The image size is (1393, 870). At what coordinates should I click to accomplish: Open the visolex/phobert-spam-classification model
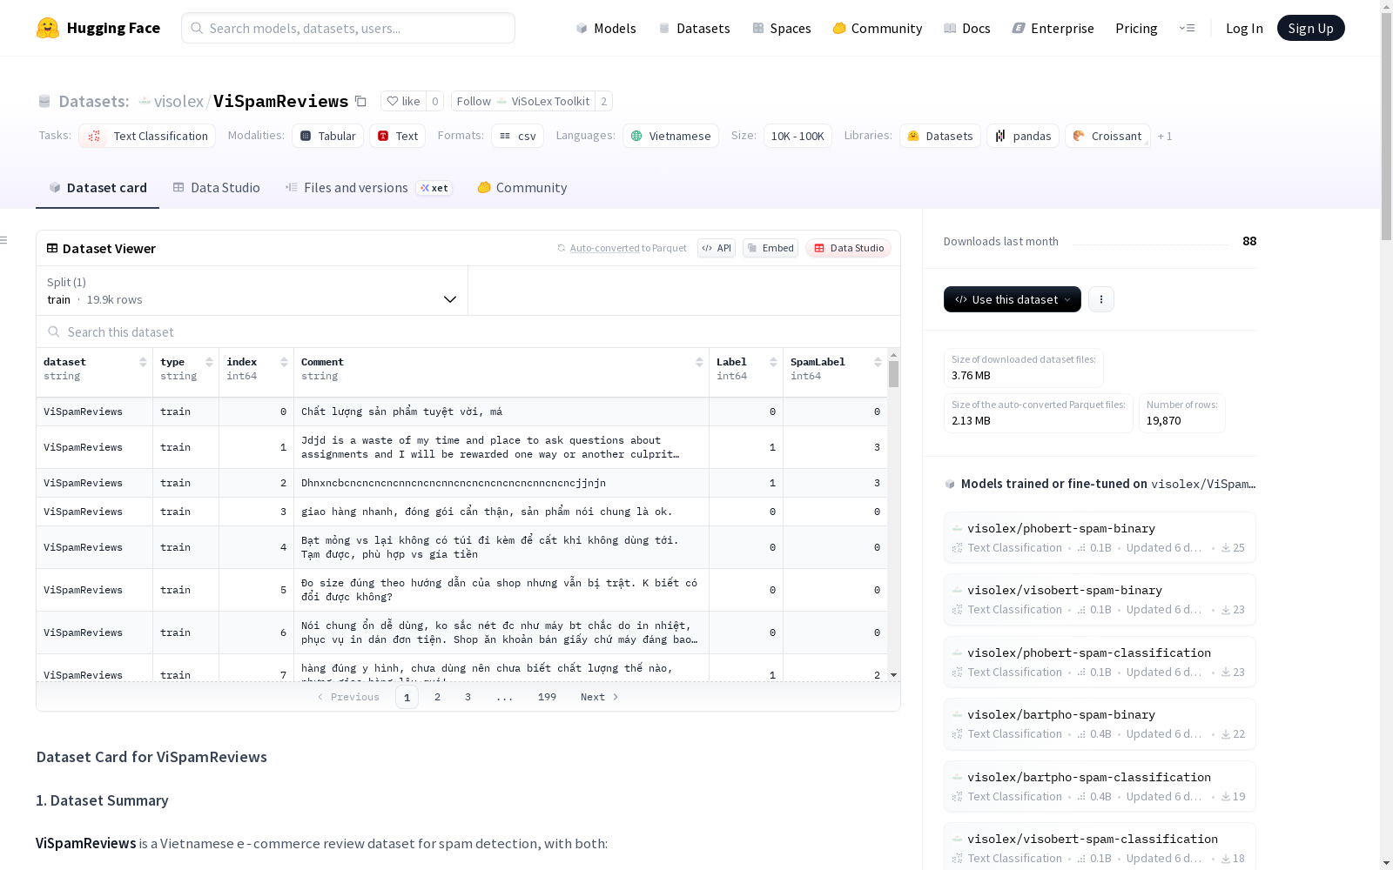pos(1100,662)
